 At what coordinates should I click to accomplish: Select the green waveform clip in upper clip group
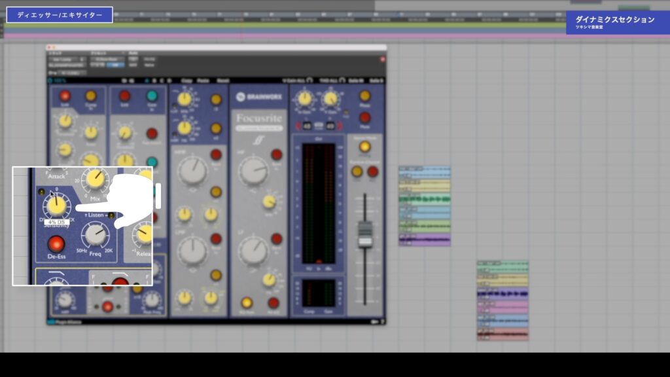[424, 199]
